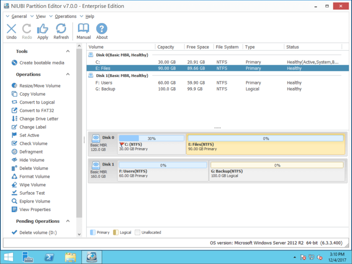Sort by Capacity column header
This screenshot has width=352, height=264.
(x=169, y=47)
